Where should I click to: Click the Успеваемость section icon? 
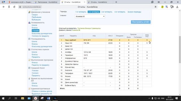click(x=29, y=22)
